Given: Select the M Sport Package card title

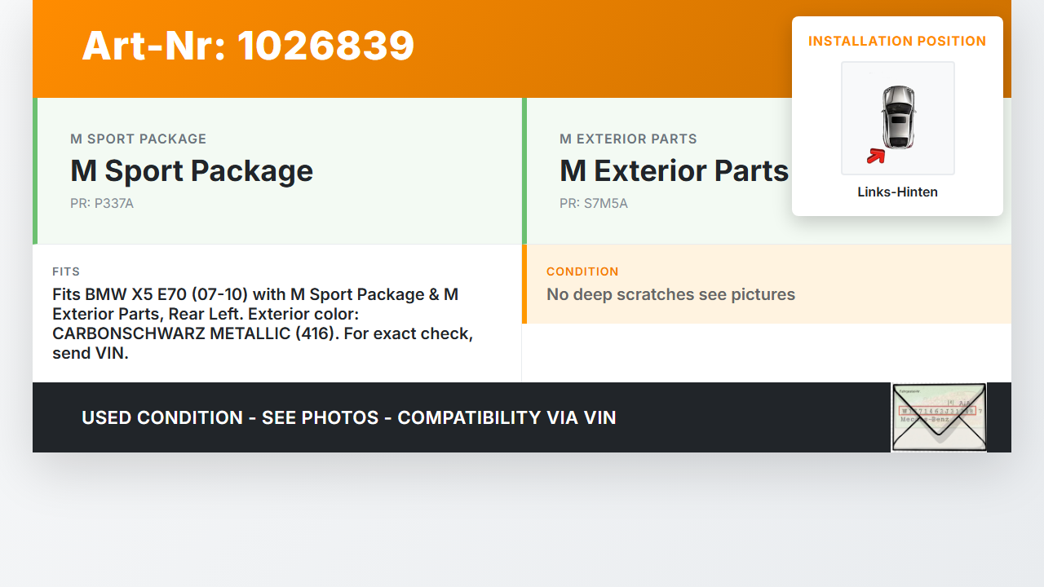Looking at the screenshot, I should 192,170.
